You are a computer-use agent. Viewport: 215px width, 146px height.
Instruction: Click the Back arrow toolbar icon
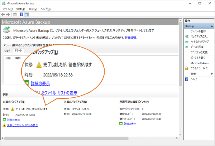pyautogui.click(x=3, y=14)
